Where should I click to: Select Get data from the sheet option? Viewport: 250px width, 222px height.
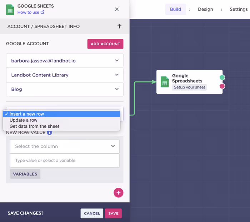click(x=61, y=126)
